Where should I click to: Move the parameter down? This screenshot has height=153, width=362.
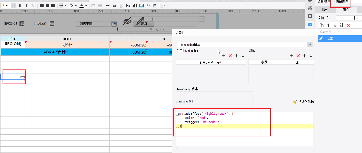(x=311, y=56)
